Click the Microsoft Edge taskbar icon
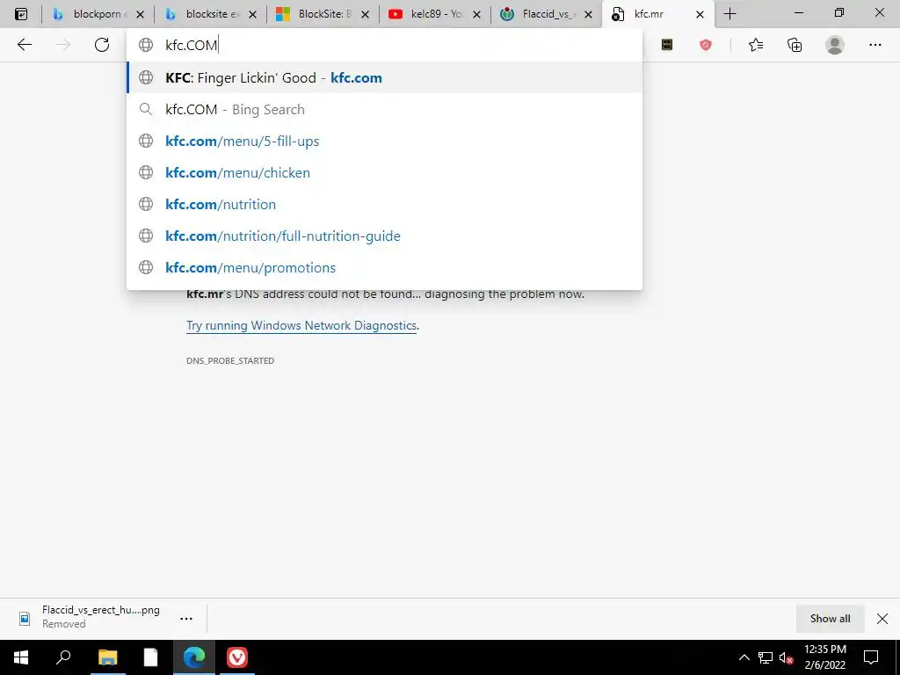The image size is (900, 675). pyautogui.click(x=194, y=657)
